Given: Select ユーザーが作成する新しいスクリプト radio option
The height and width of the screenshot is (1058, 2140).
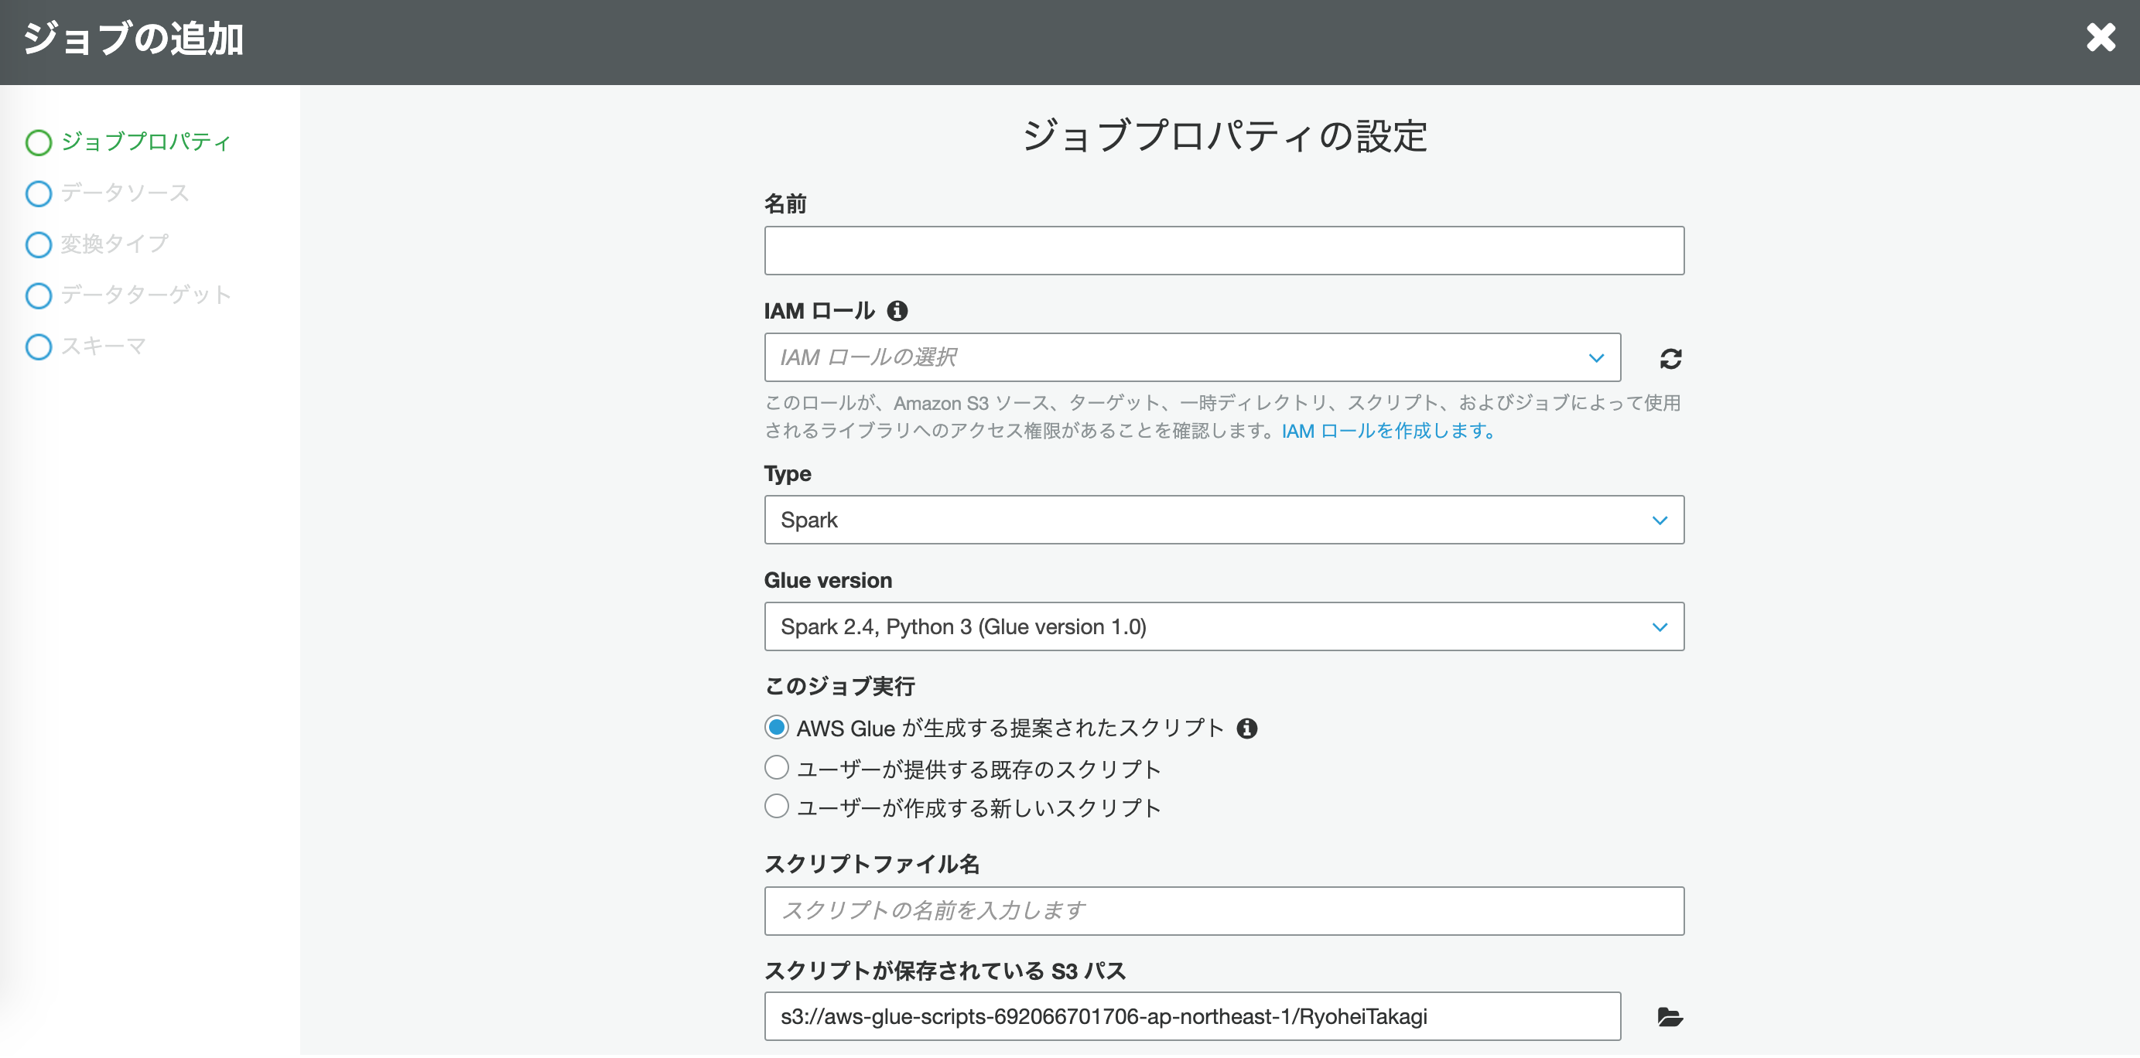Looking at the screenshot, I should (776, 807).
